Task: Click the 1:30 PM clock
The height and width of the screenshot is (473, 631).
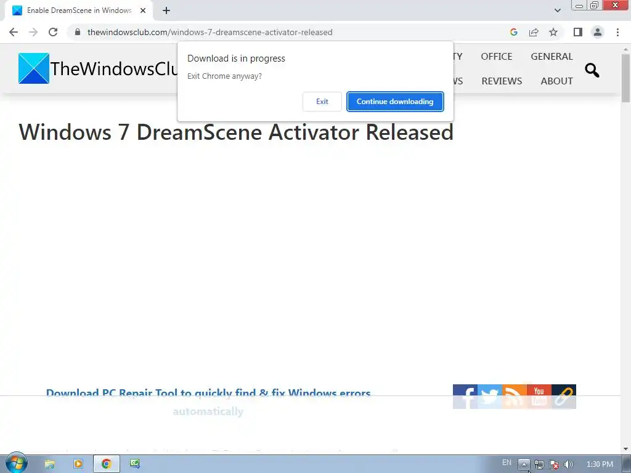Action: tap(600, 464)
